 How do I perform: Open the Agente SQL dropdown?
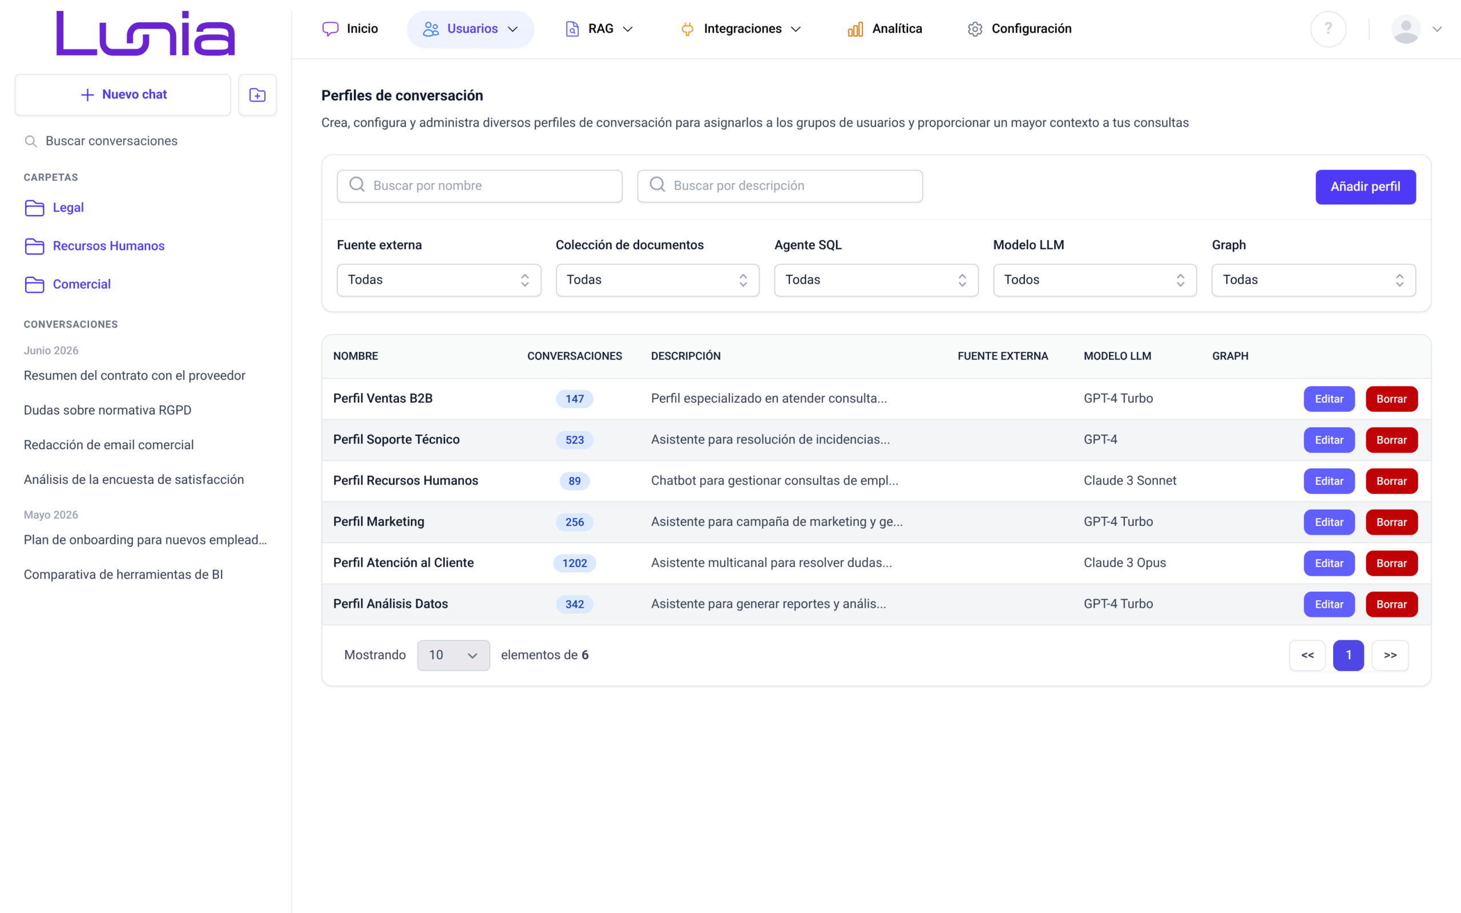pyautogui.click(x=876, y=280)
